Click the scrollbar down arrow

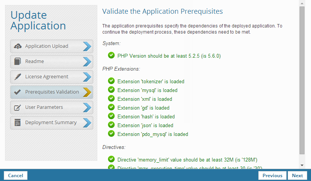coord(302,165)
